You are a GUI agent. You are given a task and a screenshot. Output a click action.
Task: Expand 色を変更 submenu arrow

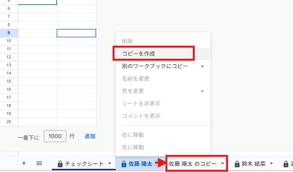tap(203, 91)
